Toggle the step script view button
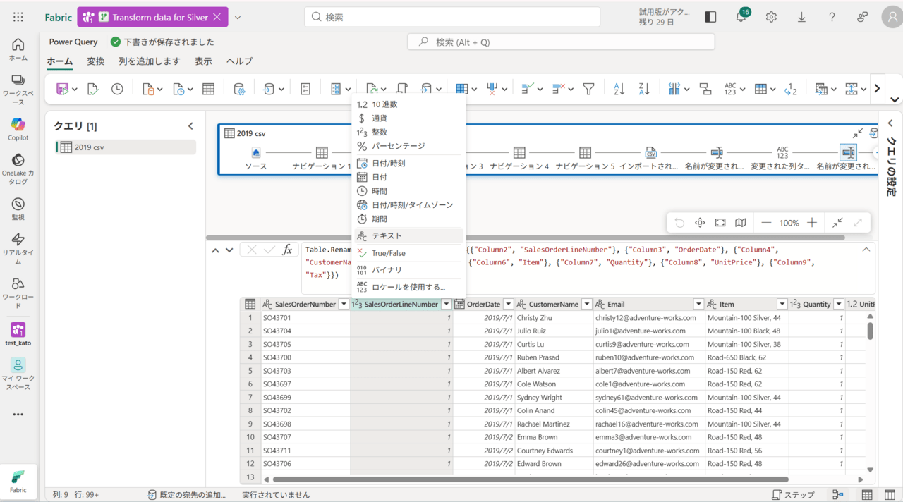Screen dimensions: 903x502 (793, 495)
